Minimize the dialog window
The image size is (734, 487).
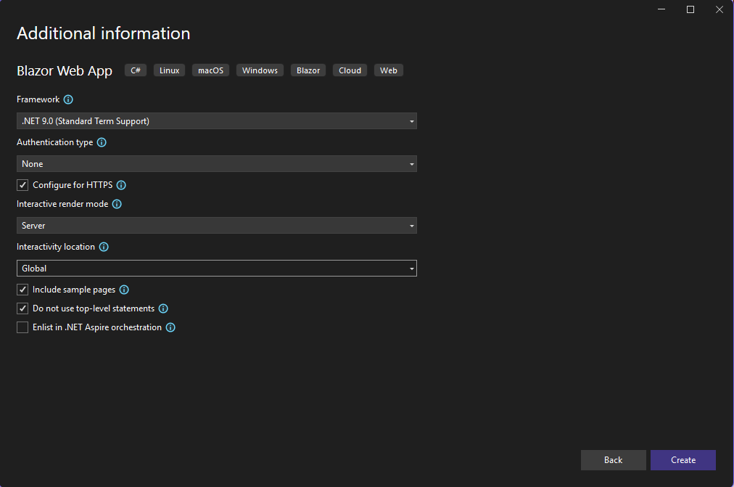pyautogui.click(x=661, y=9)
